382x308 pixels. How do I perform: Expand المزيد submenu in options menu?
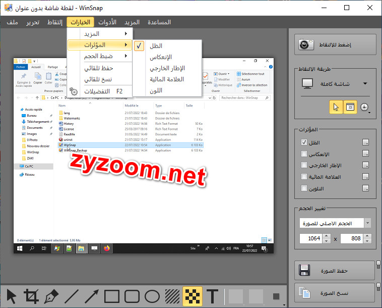[x=100, y=34]
